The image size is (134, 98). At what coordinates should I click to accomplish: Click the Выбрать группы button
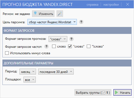pos(93,92)
